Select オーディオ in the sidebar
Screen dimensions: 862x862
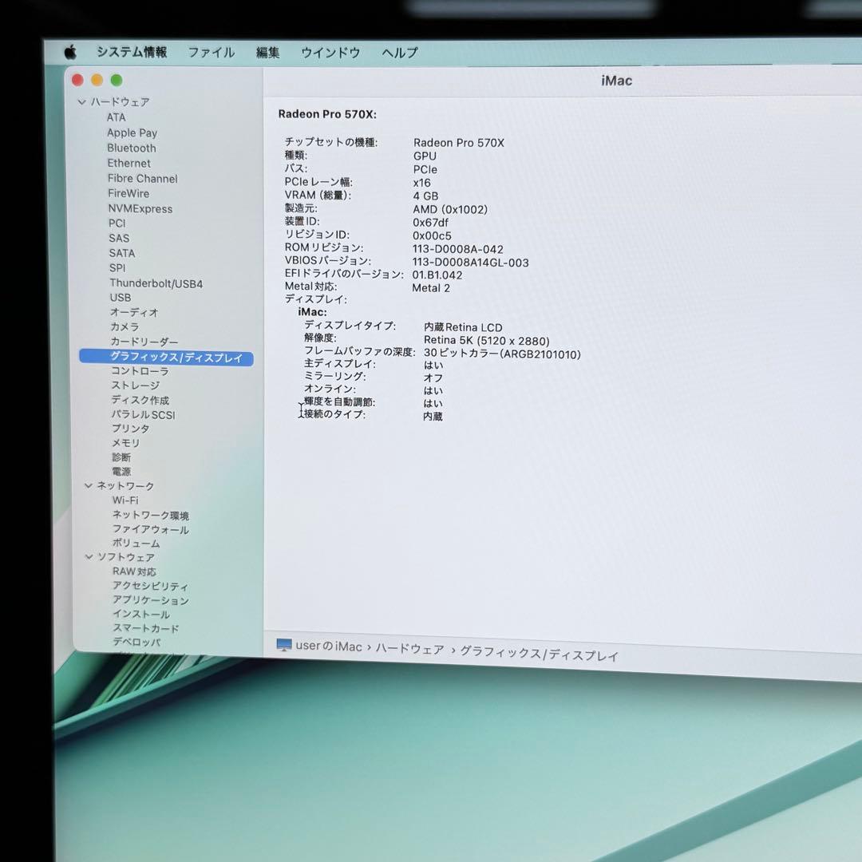coord(134,312)
